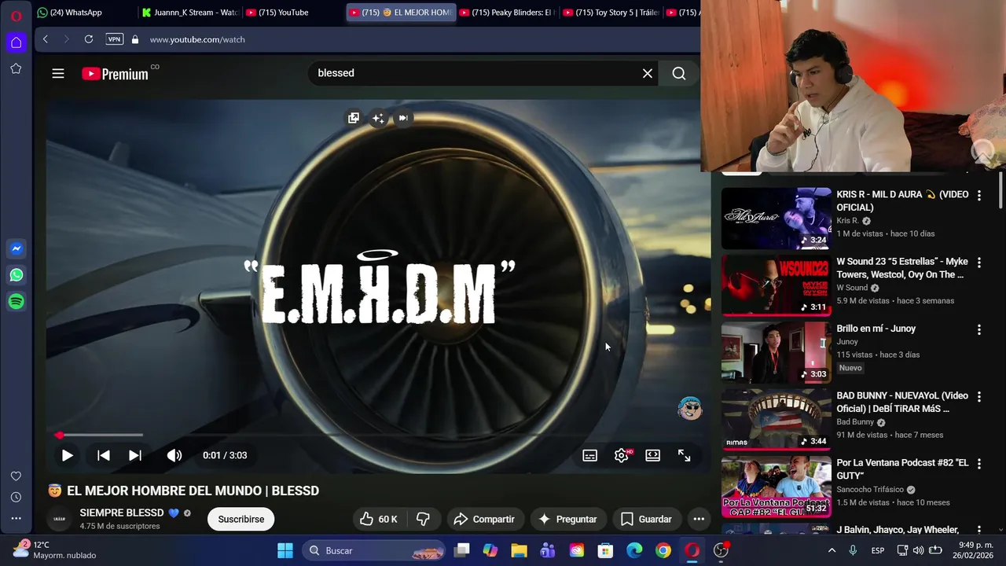Open KRIS R - MIL D AURA thumbnail

click(777, 218)
